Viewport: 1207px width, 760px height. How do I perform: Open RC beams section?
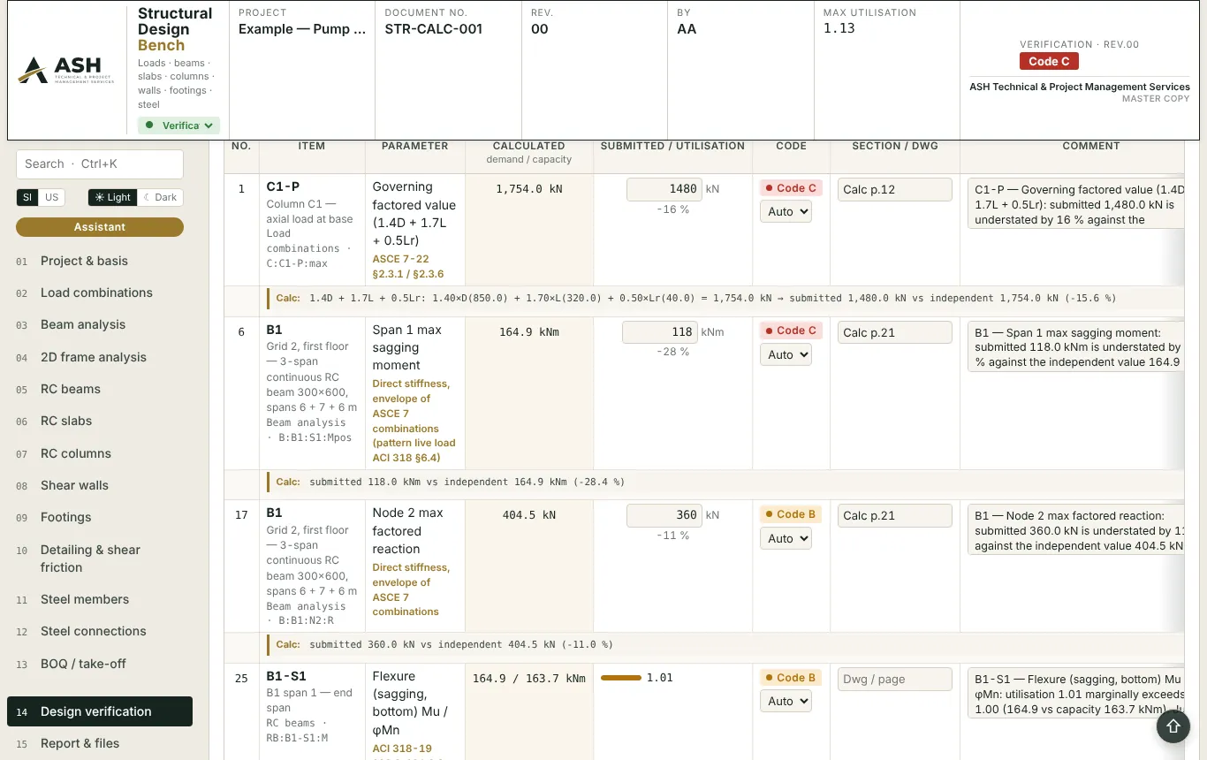100,389
